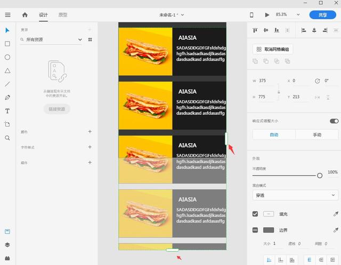This screenshot has height=265, width=341.
Task: Choose round cap stroke style
Action: tap(321, 260)
